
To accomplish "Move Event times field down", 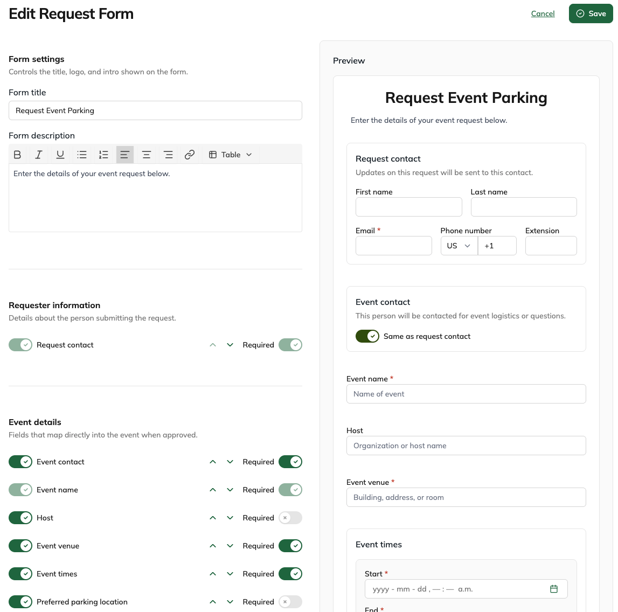I will coord(230,574).
